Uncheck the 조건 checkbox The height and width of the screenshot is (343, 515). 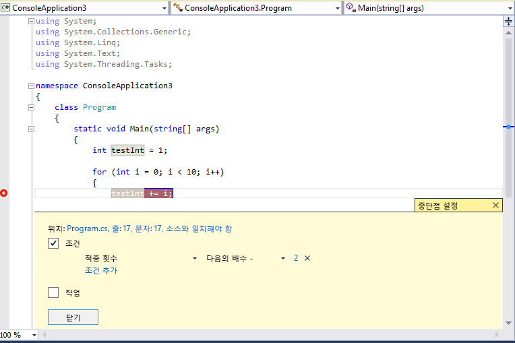coord(53,244)
